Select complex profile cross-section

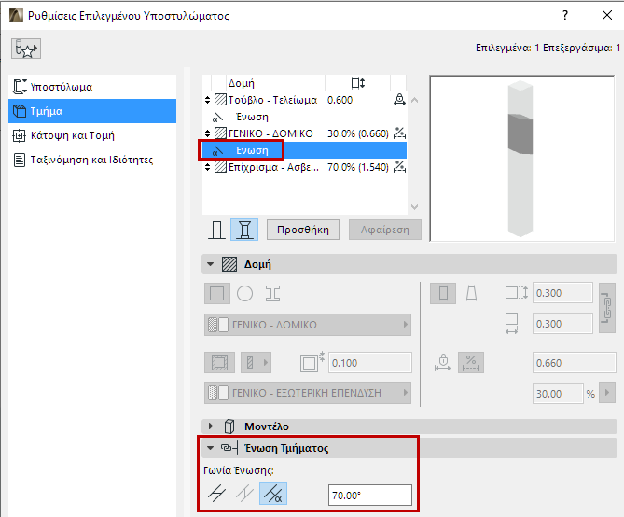click(272, 294)
